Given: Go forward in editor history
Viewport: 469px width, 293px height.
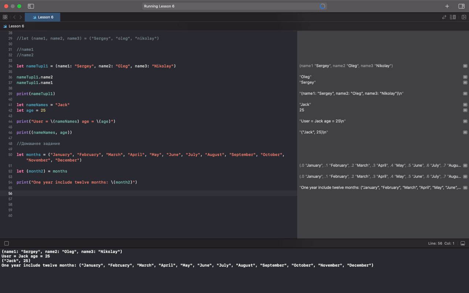Looking at the screenshot, I should point(21,17).
